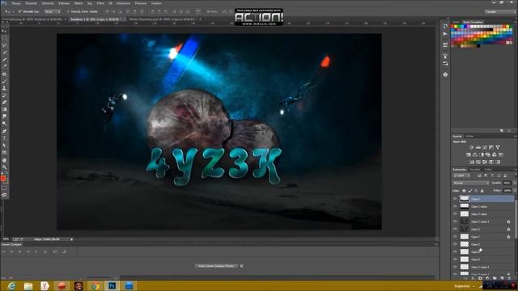Open Internet Explorer from the taskbar
The image size is (518, 291).
point(11,285)
